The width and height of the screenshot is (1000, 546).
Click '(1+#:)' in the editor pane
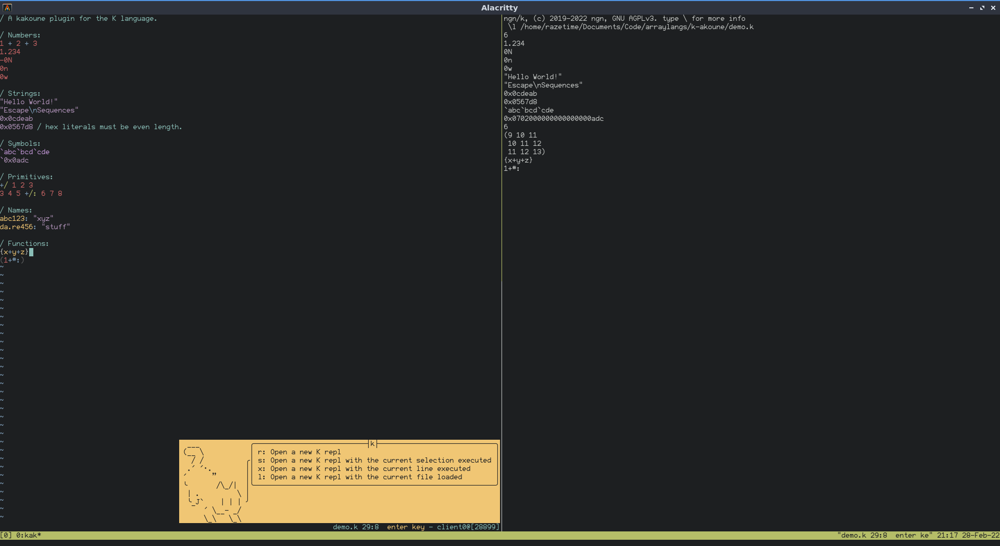12,260
